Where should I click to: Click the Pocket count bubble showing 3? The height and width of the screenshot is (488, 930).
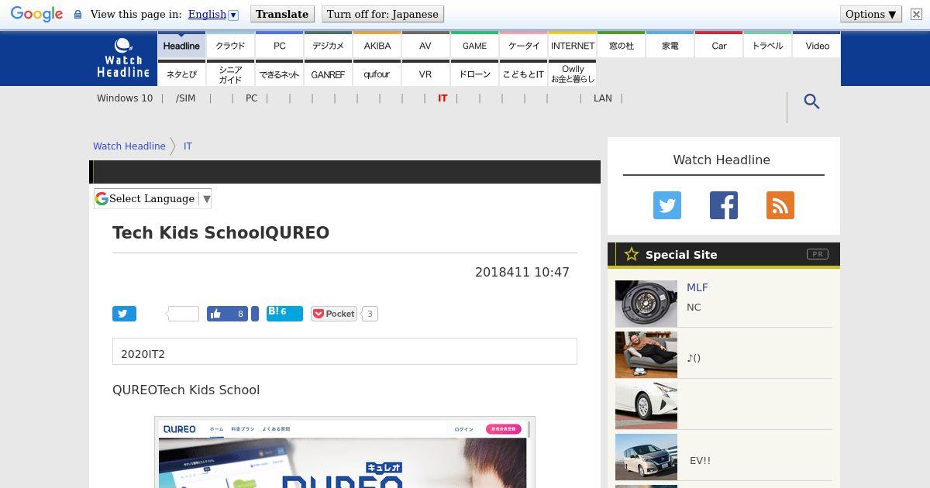click(370, 314)
